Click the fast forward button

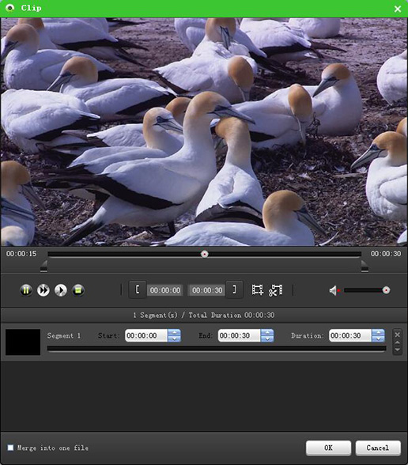pos(43,290)
